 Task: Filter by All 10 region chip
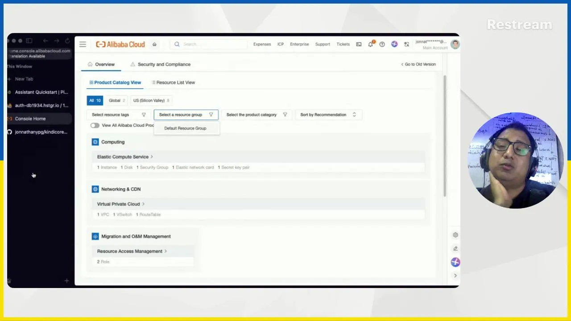95,100
